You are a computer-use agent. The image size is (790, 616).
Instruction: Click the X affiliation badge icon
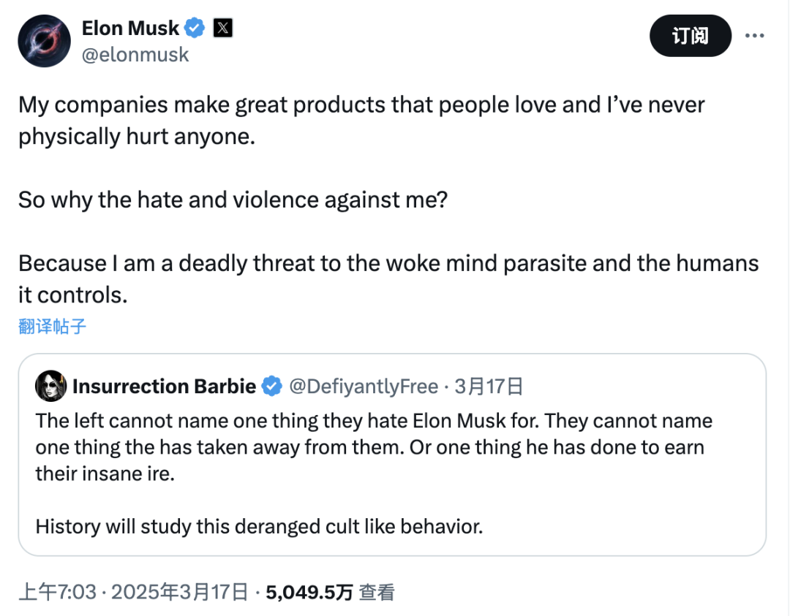(x=222, y=28)
